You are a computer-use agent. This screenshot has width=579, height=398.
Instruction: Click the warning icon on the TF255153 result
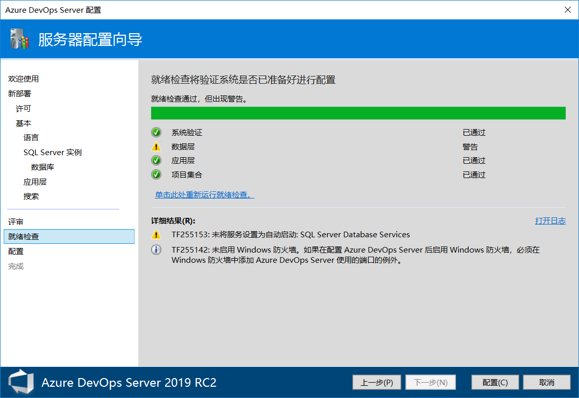coord(156,235)
